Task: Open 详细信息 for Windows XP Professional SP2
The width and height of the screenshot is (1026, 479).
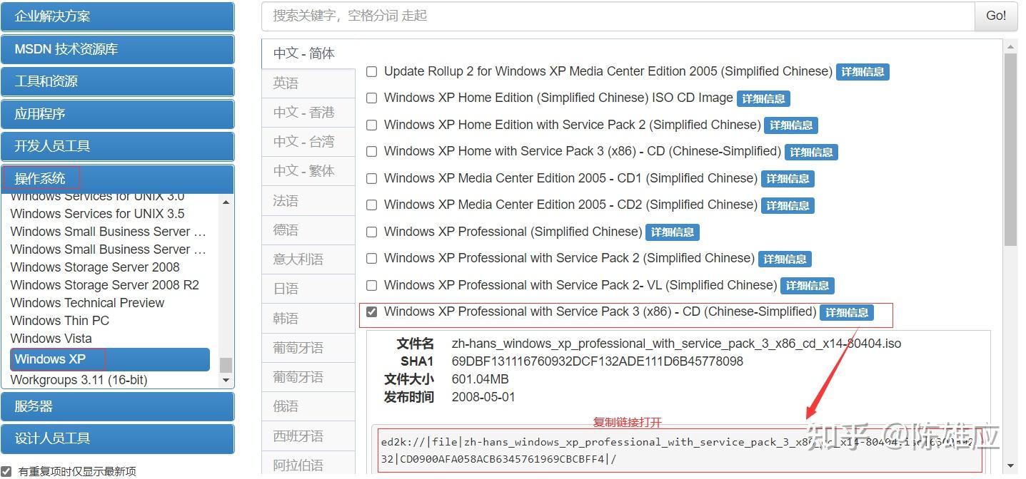Action: point(785,259)
